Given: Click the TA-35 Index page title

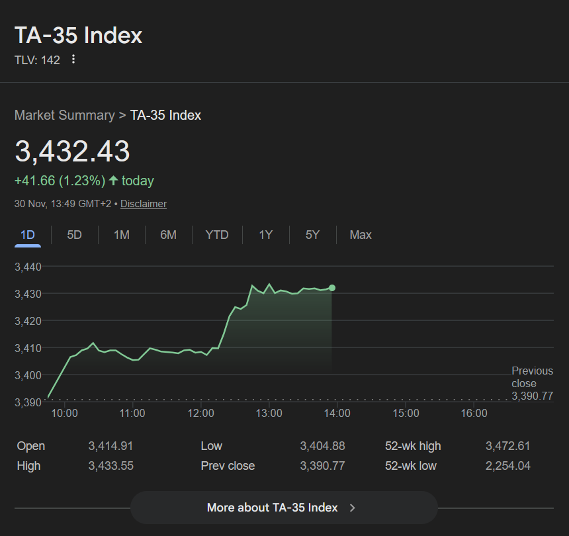Looking at the screenshot, I should [78, 35].
